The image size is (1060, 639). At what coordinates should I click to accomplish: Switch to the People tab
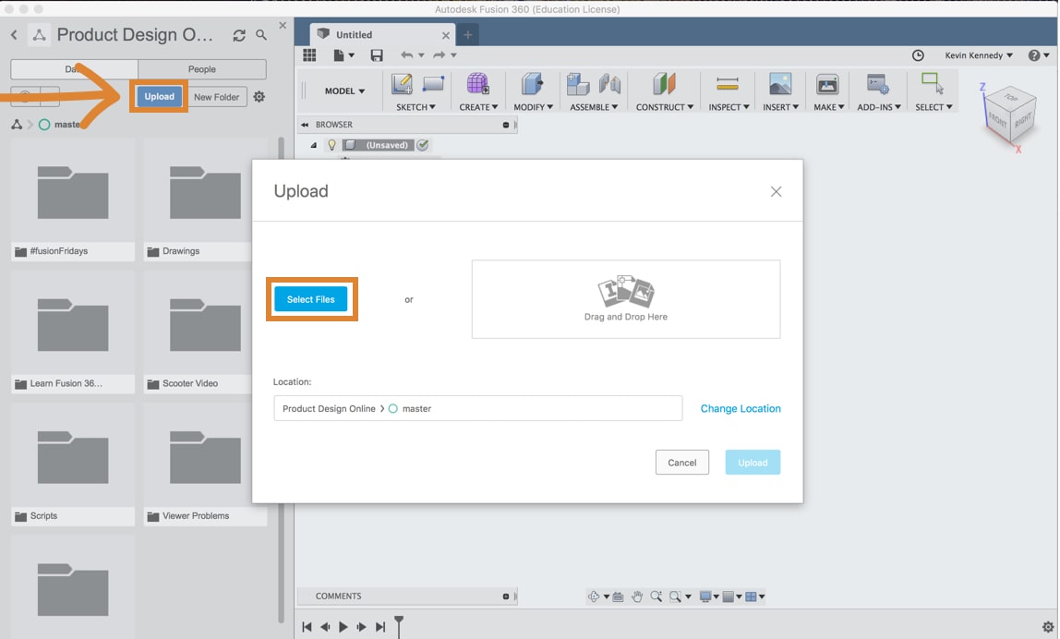[202, 69]
